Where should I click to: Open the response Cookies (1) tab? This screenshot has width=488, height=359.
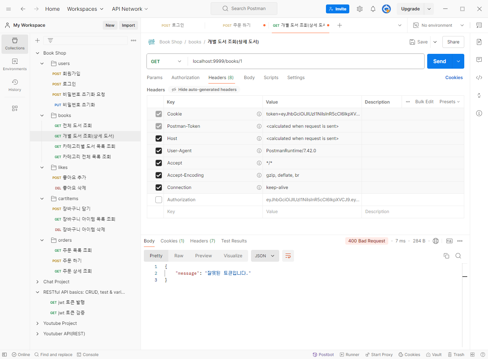[172, 241]
